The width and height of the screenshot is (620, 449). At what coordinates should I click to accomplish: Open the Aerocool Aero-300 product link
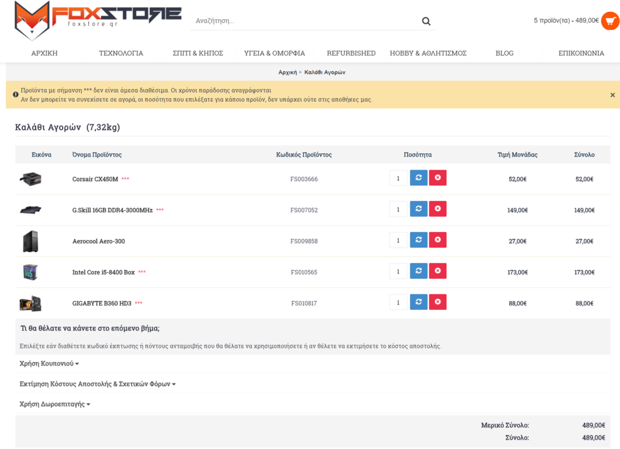click(x=99, y=241)
